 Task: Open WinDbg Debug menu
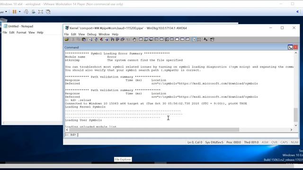tap(91, 34)
